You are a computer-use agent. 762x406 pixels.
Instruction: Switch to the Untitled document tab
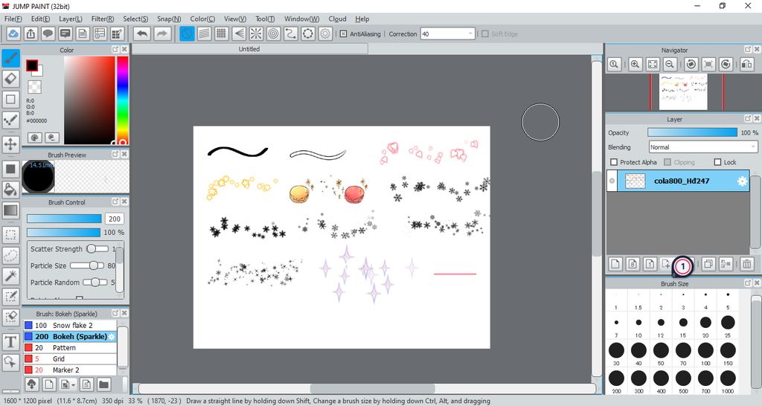(249, 49)
